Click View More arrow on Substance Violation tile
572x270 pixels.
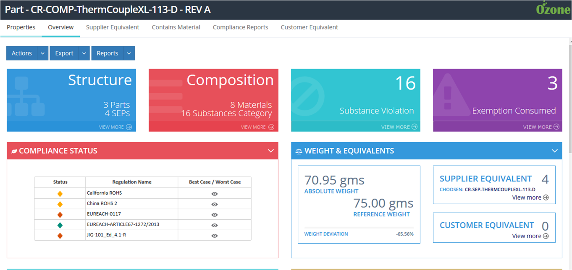pos(415,127)
